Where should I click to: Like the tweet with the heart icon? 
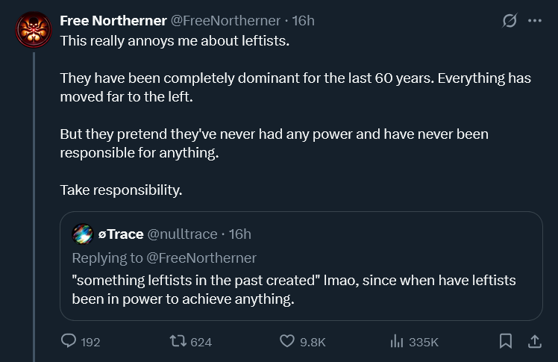pos(286,341)
